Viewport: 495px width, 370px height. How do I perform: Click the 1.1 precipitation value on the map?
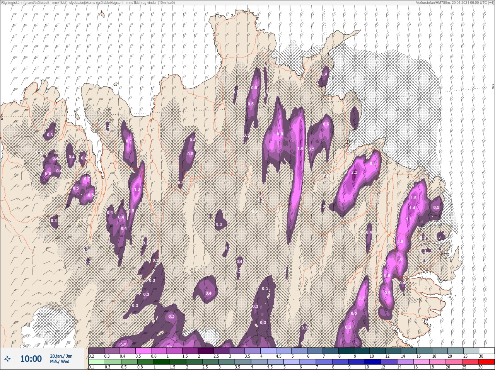coord(409,219)
